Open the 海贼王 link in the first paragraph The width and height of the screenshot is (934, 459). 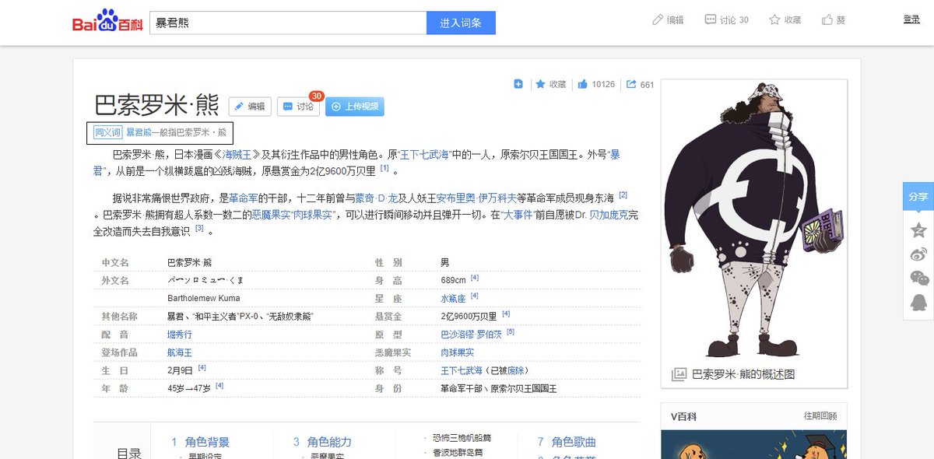tap(238, 155)
